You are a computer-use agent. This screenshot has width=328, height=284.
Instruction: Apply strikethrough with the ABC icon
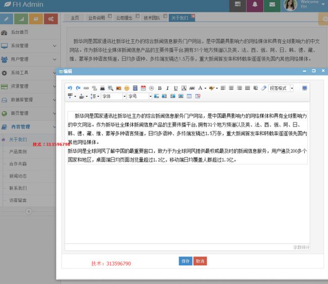(x=192, y=88)
